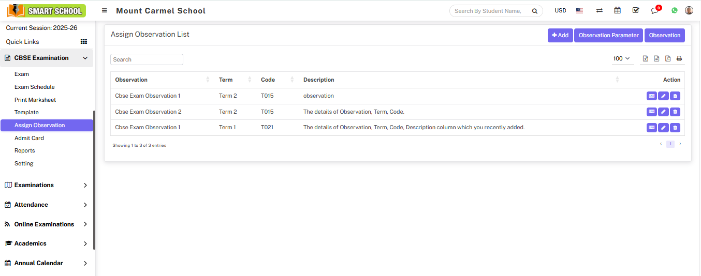Export the list with the Excel icon
This screenshot has height=276, width=701.
click(x=646, y=59)
